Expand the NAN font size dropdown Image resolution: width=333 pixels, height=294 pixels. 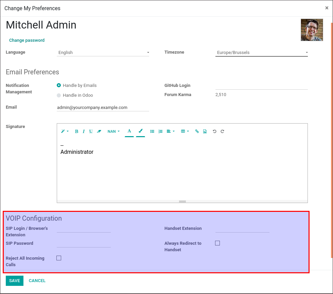113,131
